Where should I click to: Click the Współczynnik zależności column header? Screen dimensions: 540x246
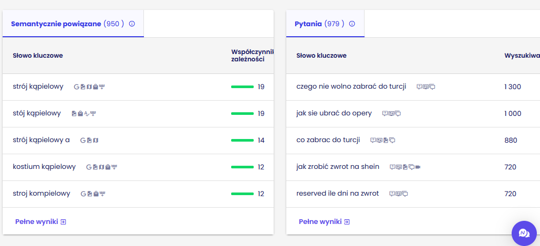253,56
